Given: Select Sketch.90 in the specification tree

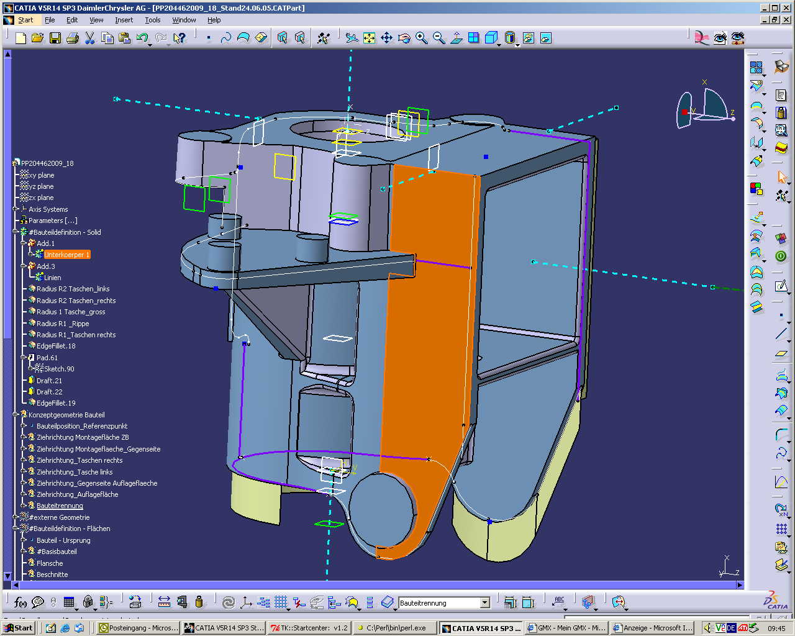Looking at the screenshot, I should tap(59, 369).
